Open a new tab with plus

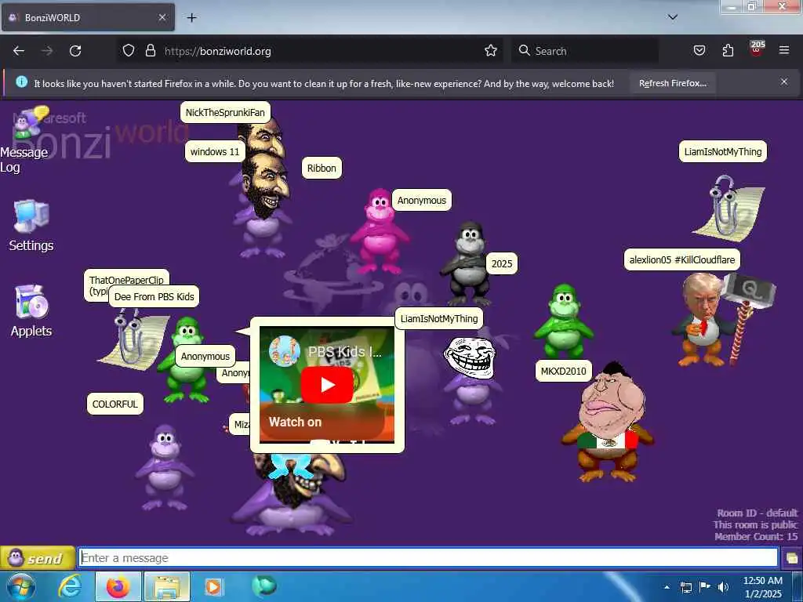pyautogui.click(x=191, y=18)
